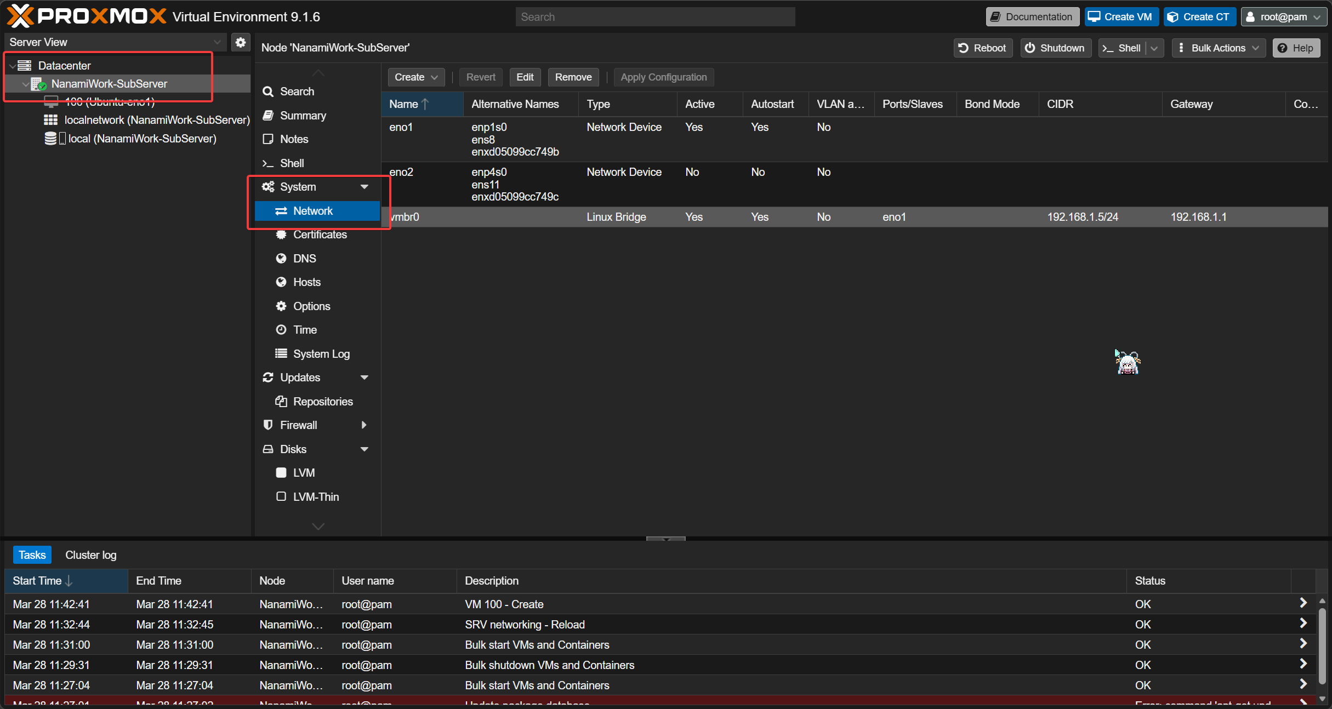1332x709 pixels.
Task: Select the eno2 network device row
Action: tap(855, 184)
